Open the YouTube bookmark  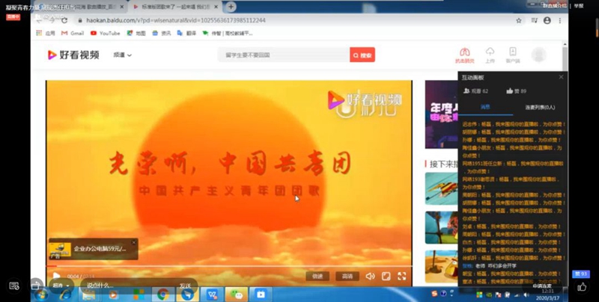pos(105,34)
